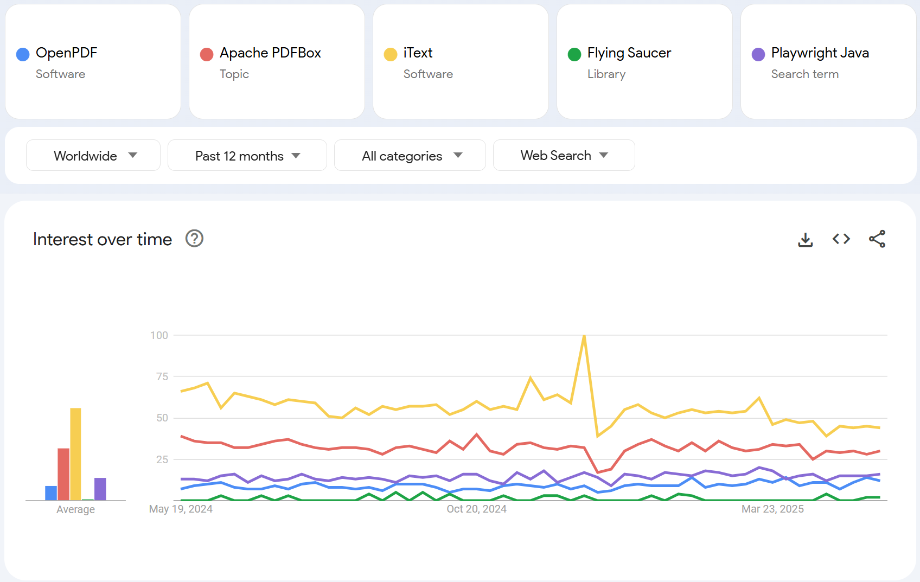Open the Worldwide region dropdown
This screenshot has width=920, height=582.
[x=93, y=155]
